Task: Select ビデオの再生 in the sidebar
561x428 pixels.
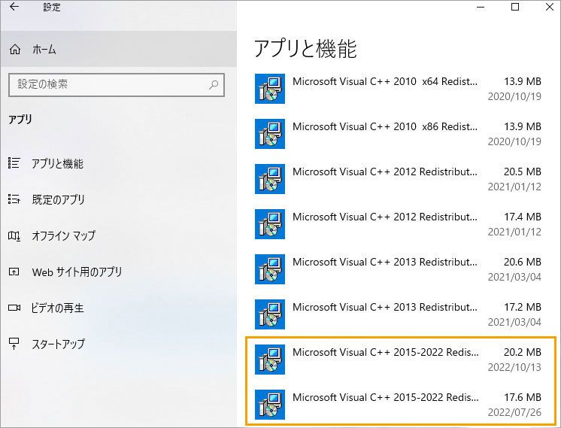Action: pyautogui.click(x=118, y=308)
